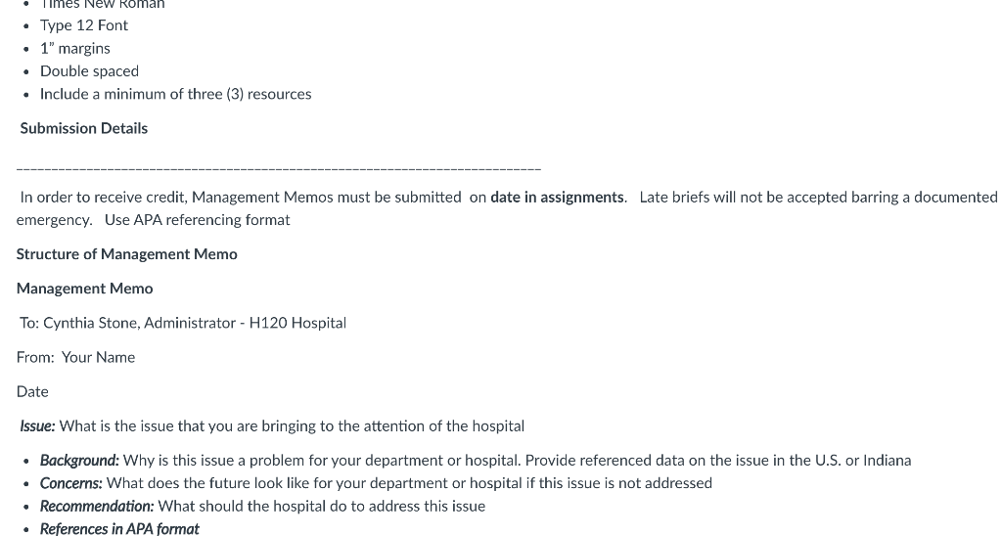Click "Use APA referencing format" text
The height and width of the screenshot is (536, 1002).
pyautogui.click(x=198, y=220)
